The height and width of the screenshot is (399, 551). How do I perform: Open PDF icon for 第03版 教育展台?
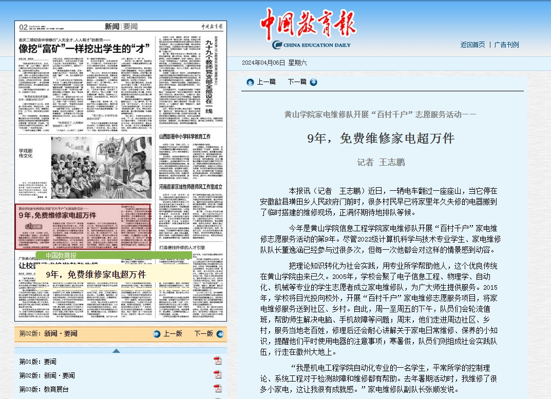218,388
